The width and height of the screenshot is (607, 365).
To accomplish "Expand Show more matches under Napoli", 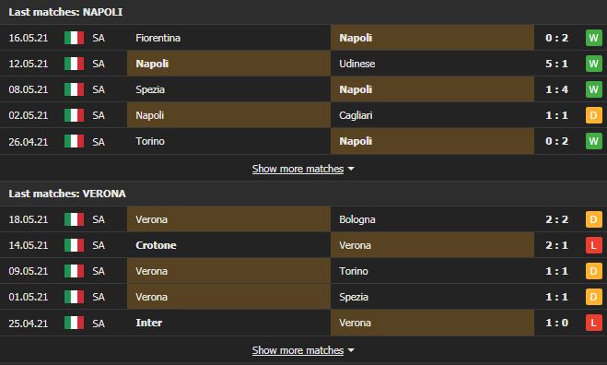I will 298,169.
